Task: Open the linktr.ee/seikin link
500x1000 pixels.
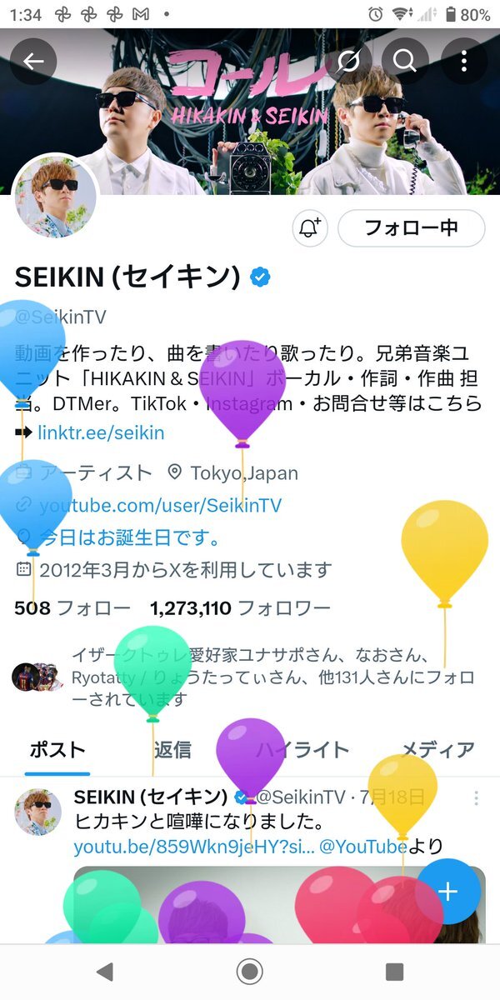Action: click(x=101, y=432)
